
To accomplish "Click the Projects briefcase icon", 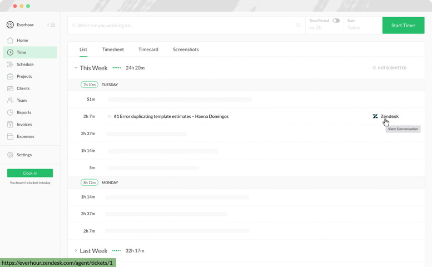I will (10, 76).
